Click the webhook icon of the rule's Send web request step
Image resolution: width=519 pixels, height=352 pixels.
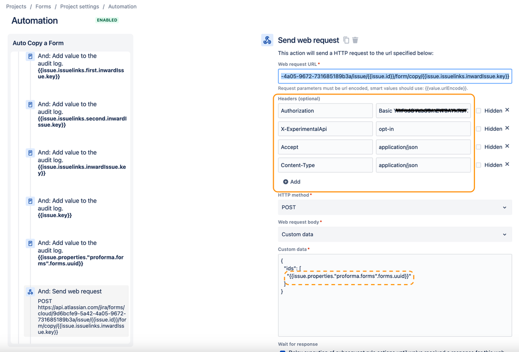click(x=30, y=292)
